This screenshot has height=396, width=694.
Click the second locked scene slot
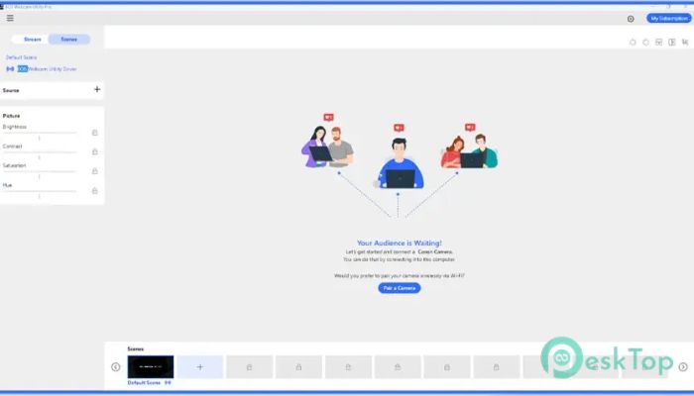(298, 367)
